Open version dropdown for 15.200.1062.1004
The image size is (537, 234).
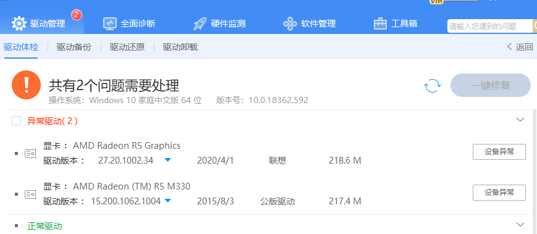pos(167,201)
